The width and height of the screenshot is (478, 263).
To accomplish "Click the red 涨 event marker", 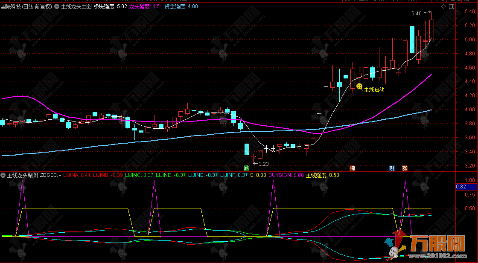I will coord(404,168).
